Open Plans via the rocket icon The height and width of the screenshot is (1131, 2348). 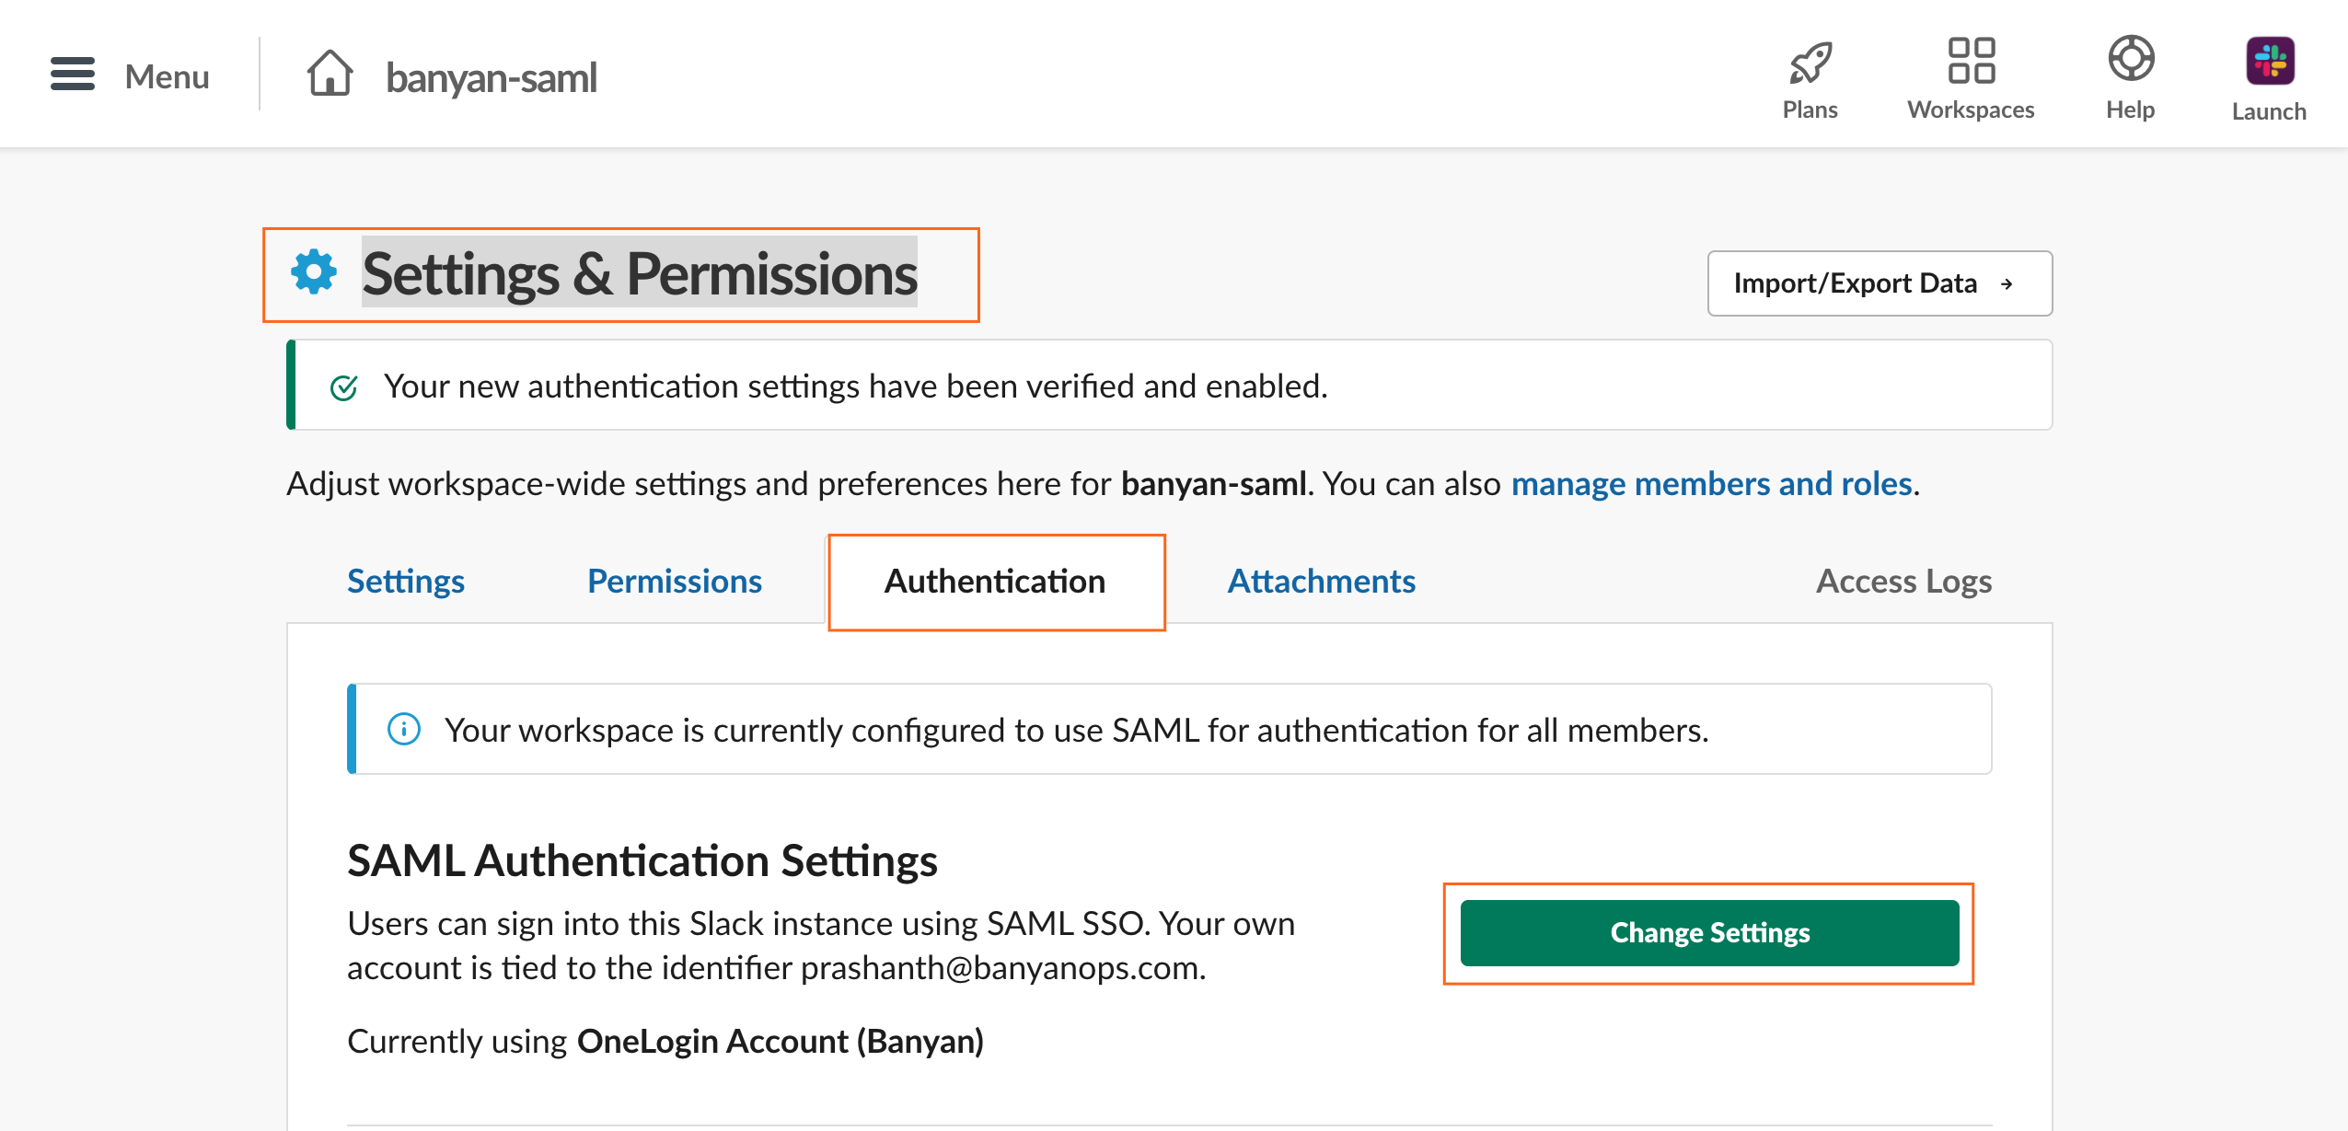coord(1810,62)
